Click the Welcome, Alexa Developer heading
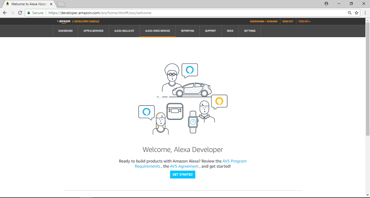This screenshot has height=198, width=370. coord(183,149)
